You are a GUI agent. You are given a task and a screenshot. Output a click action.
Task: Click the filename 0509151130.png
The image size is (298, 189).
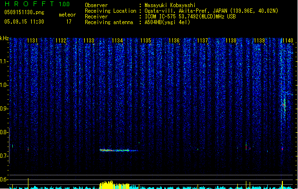tap(24, 13)
